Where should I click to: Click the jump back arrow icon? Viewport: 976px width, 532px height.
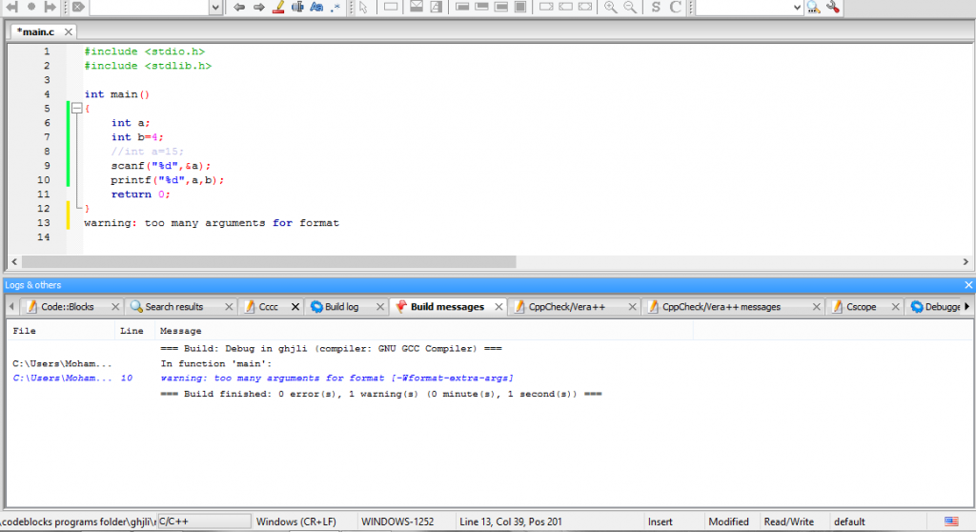[x=239, y=7]
